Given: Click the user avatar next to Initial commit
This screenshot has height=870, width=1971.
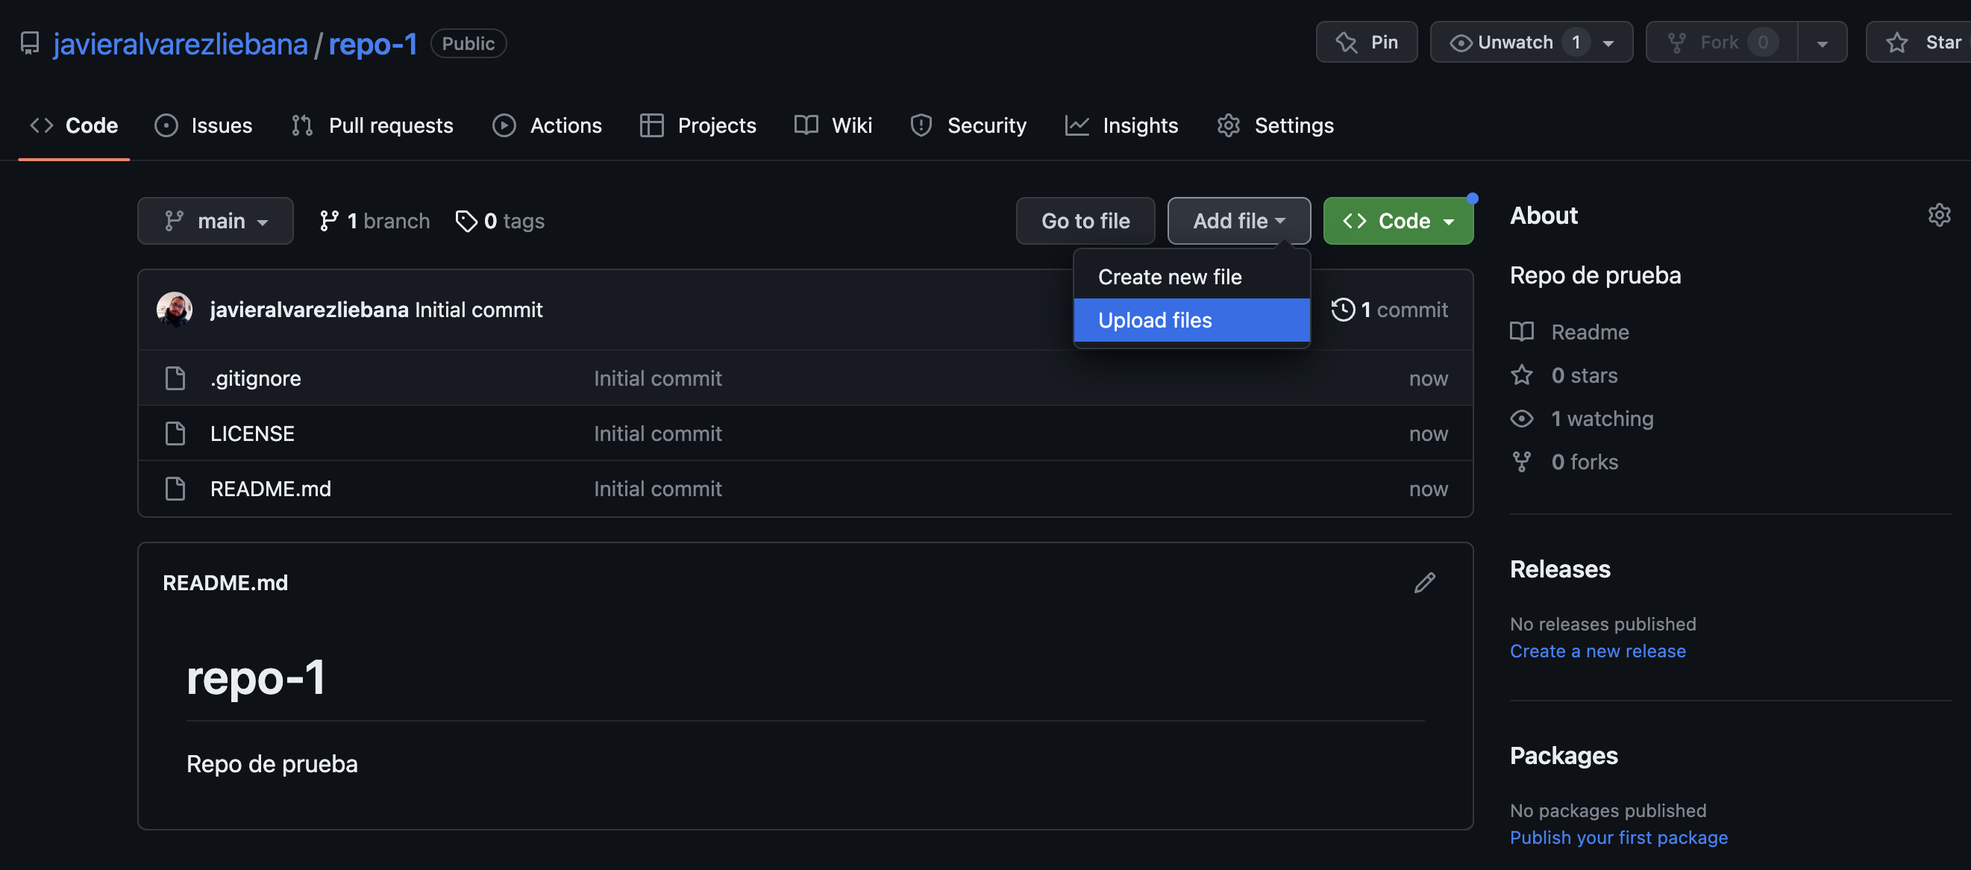Looking at the screenshot, I should (175, 310).
